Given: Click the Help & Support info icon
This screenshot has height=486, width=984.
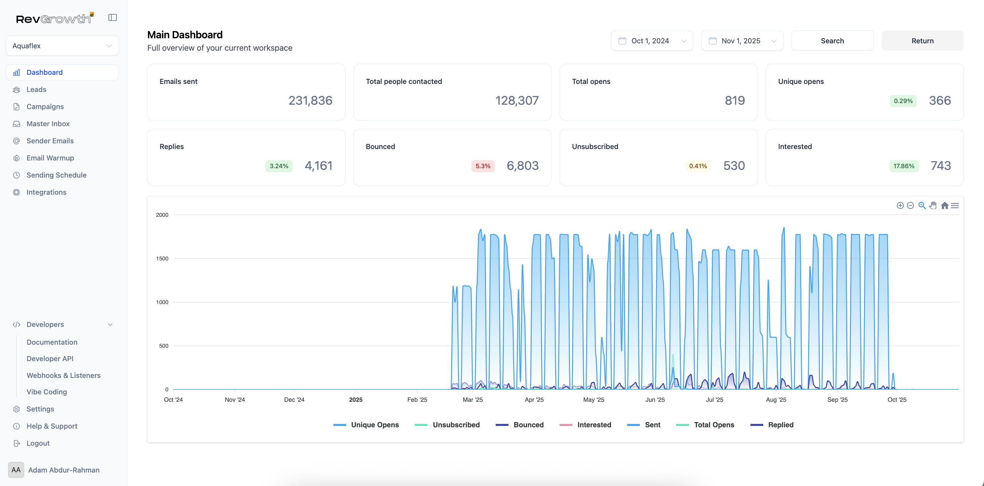Looking at the screenshot, I should pos(16,427).
